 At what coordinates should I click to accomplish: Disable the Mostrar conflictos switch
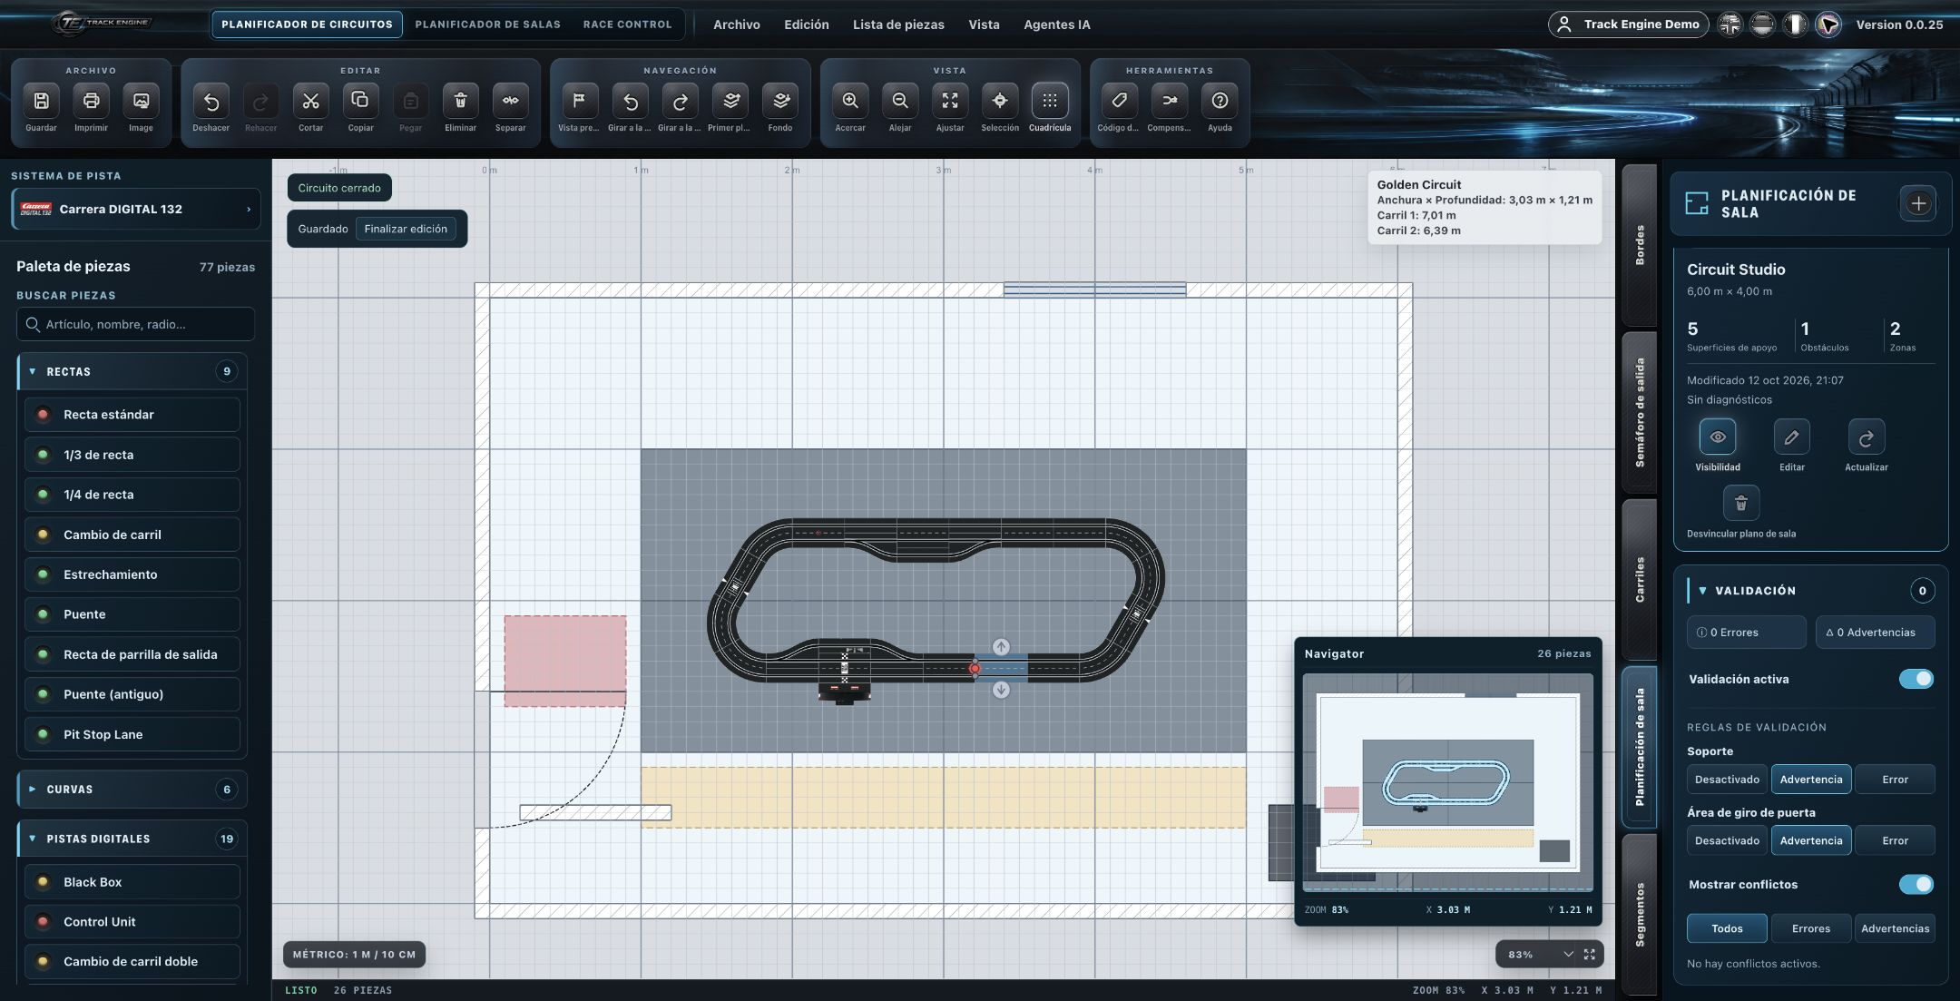[x=1916, y=884]
